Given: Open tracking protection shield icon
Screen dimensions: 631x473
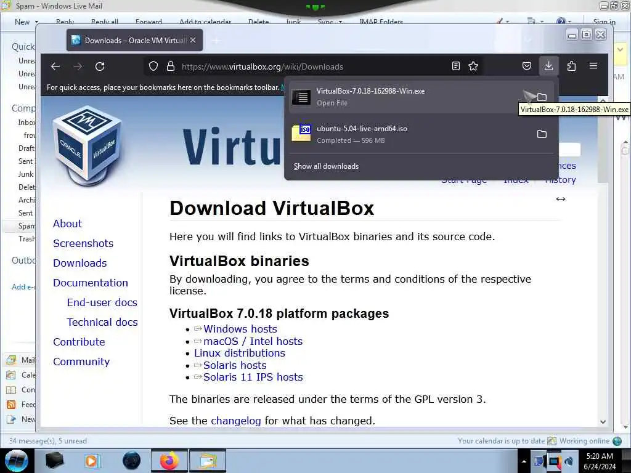Looking at the screenshot, I should [153, 67].
